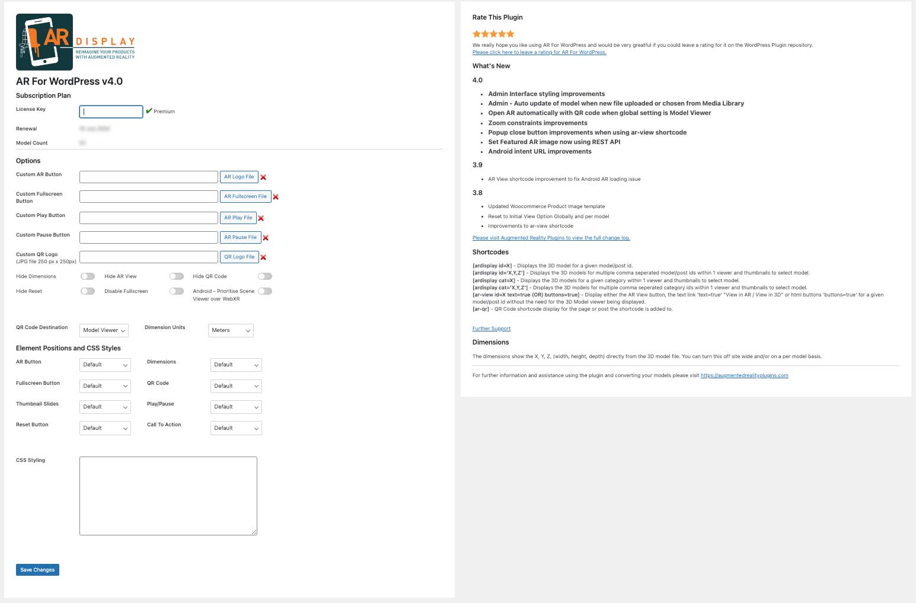Click the 'Android intent URL improvements' changelog item

click(x=540, y=151)
